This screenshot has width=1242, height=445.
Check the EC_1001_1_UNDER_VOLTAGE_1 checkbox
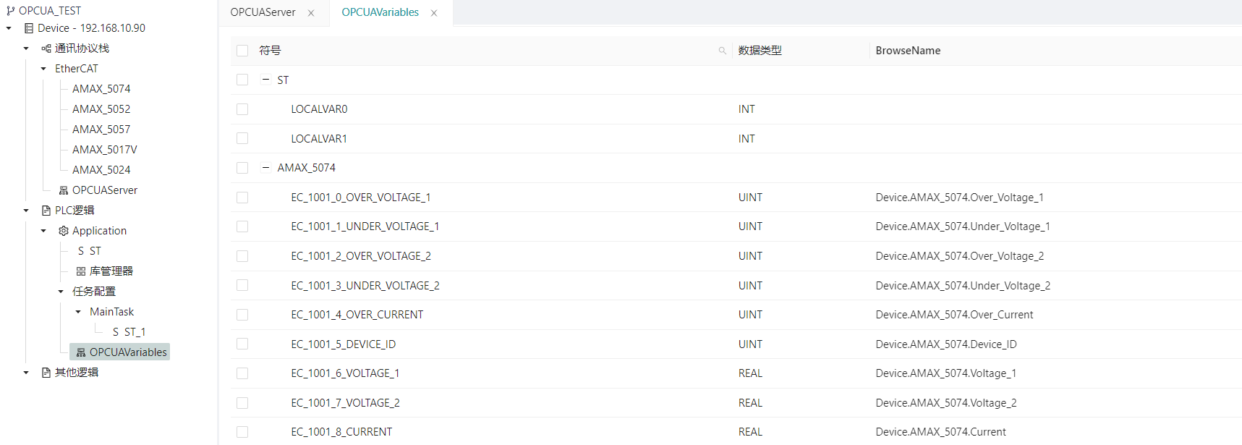(x=242, y=226)
